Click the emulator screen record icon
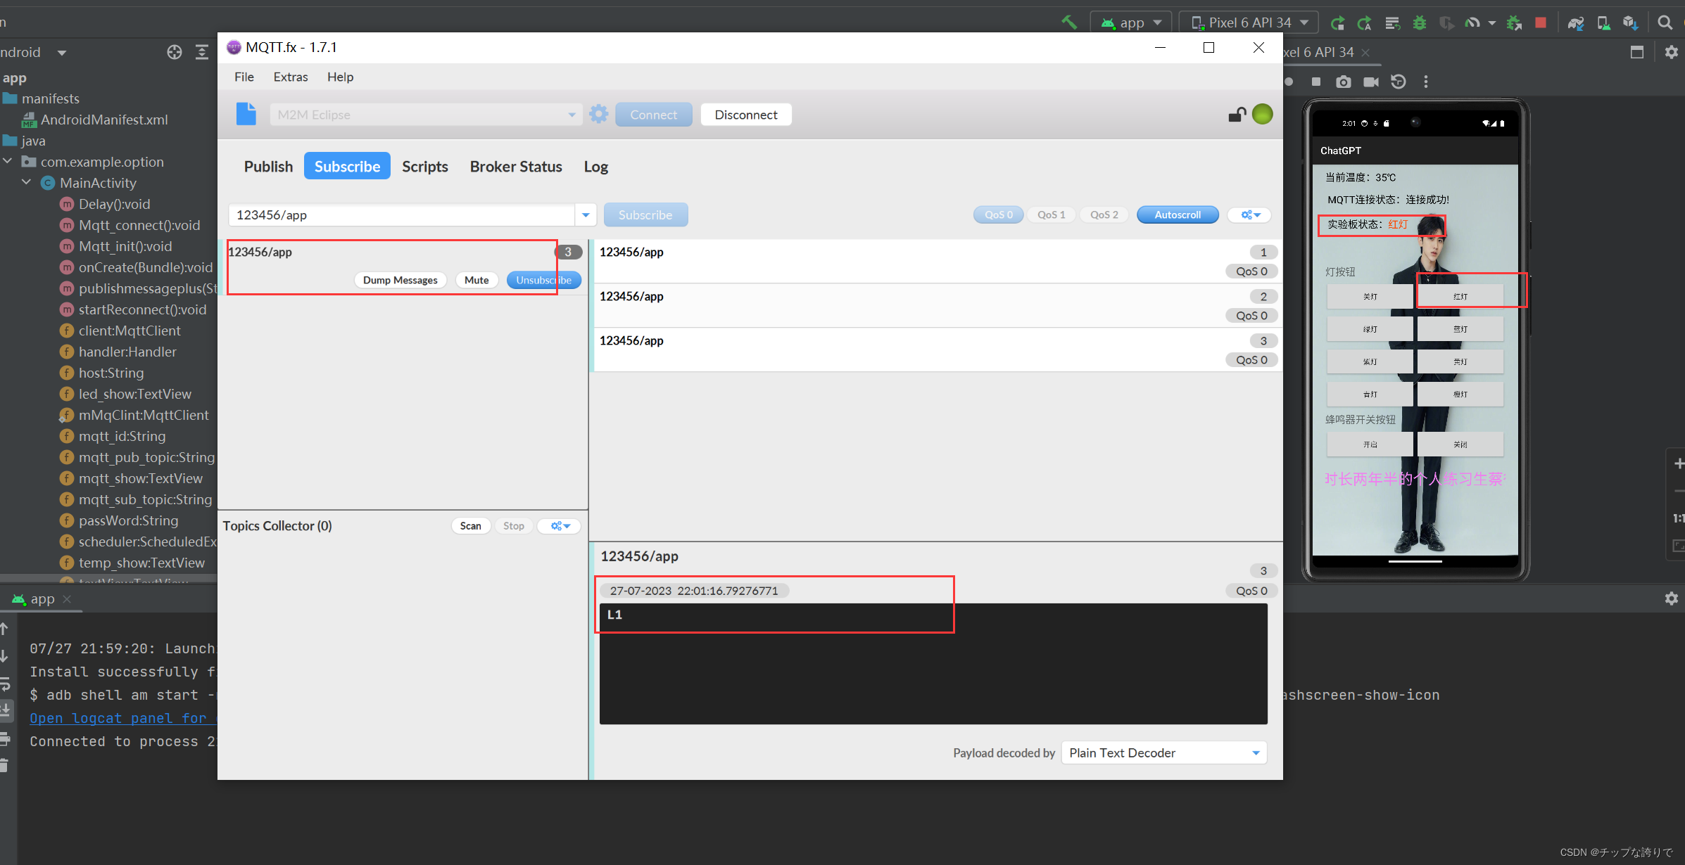1685x865 pixels. point(1371,82)
